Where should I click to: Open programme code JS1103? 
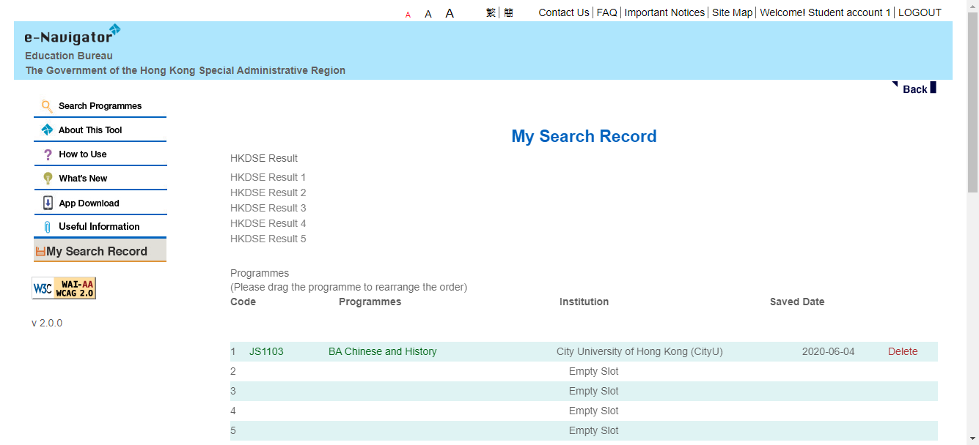(266, 351)
